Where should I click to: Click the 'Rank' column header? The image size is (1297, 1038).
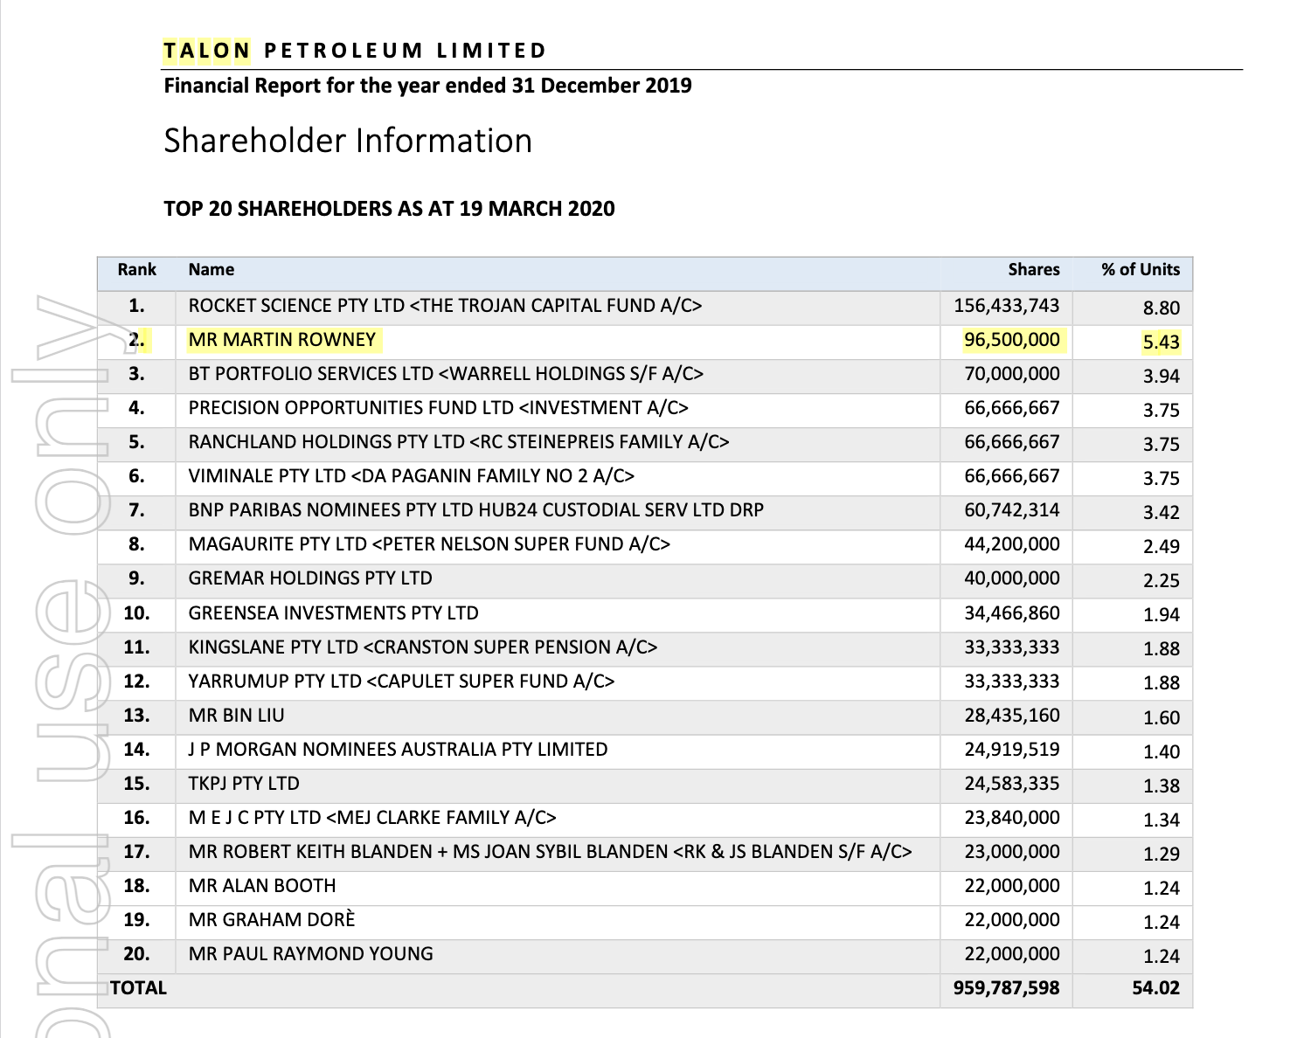click(137, 270)
